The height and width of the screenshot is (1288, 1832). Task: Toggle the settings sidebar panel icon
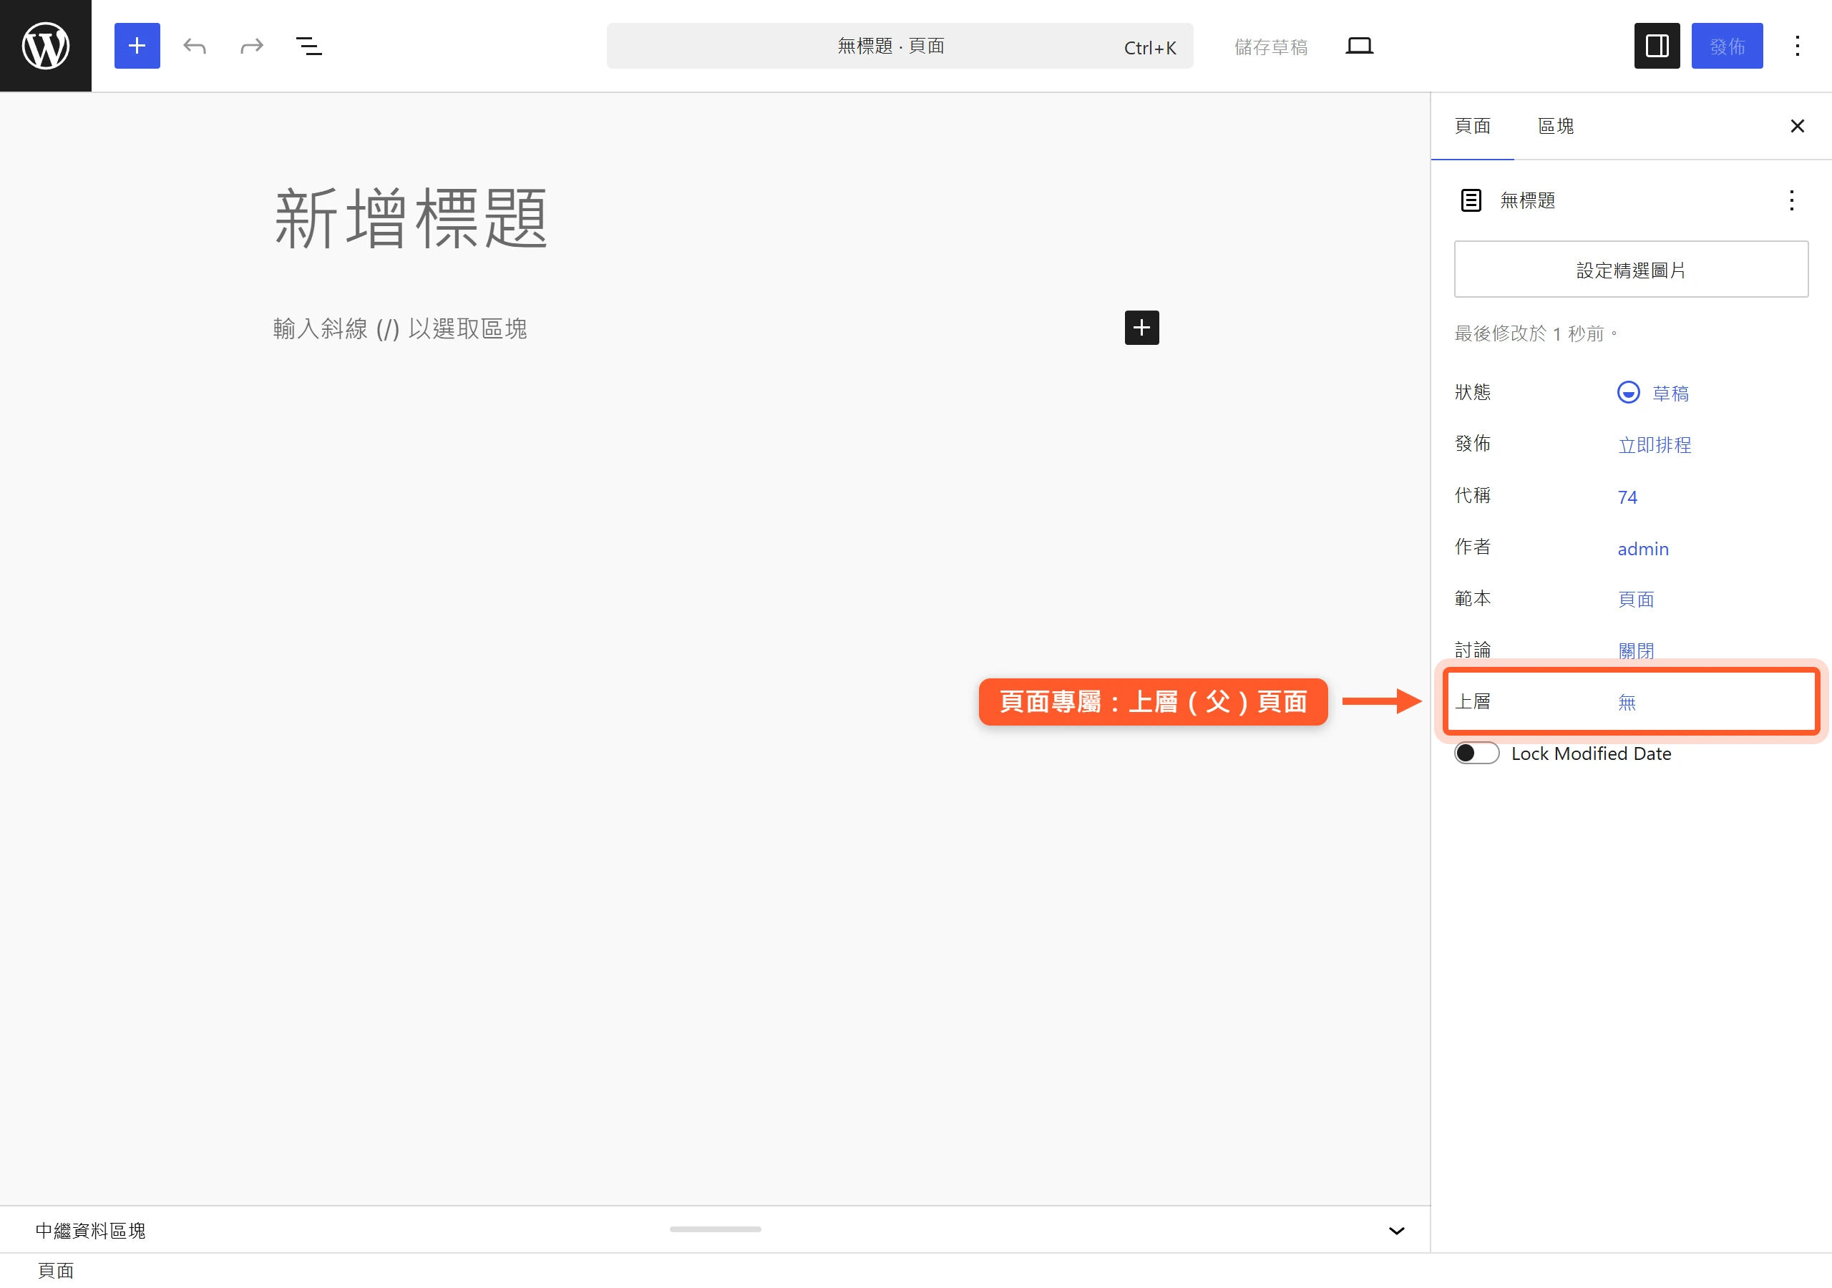click(1657, 46)
